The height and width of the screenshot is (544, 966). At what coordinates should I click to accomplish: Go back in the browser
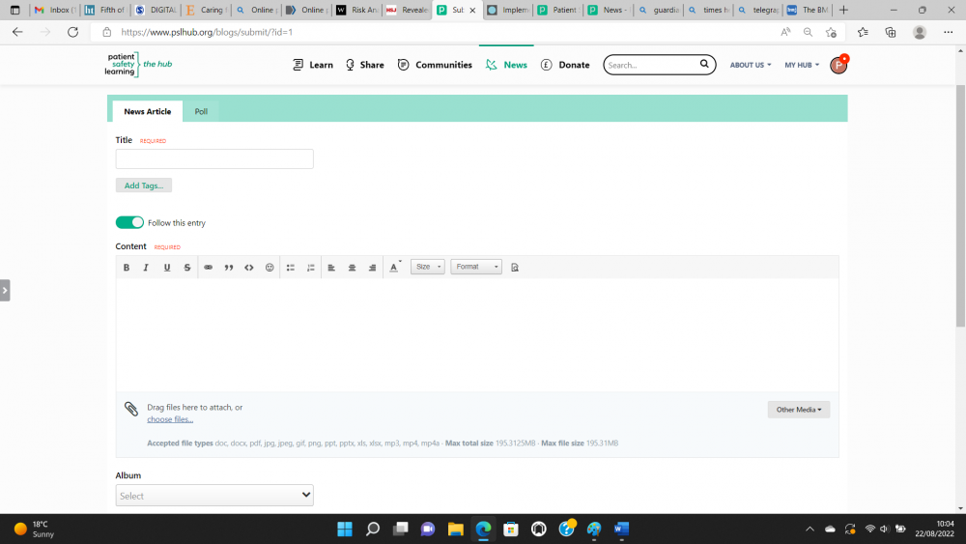coord(17,32)
